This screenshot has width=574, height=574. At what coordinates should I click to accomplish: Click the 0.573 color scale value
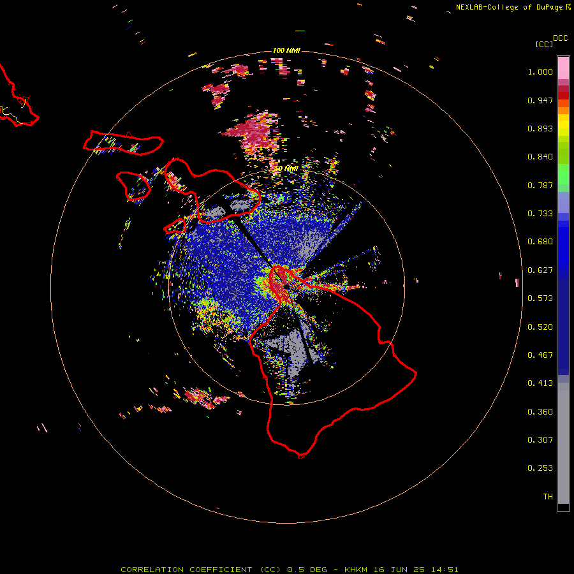(540, 298)
